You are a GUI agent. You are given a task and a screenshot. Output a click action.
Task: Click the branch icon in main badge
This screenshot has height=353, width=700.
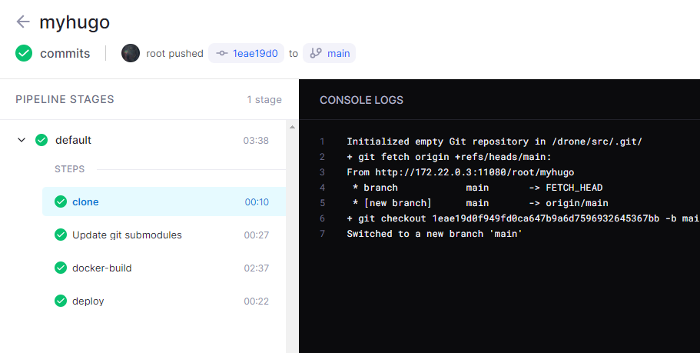[316, 53]
